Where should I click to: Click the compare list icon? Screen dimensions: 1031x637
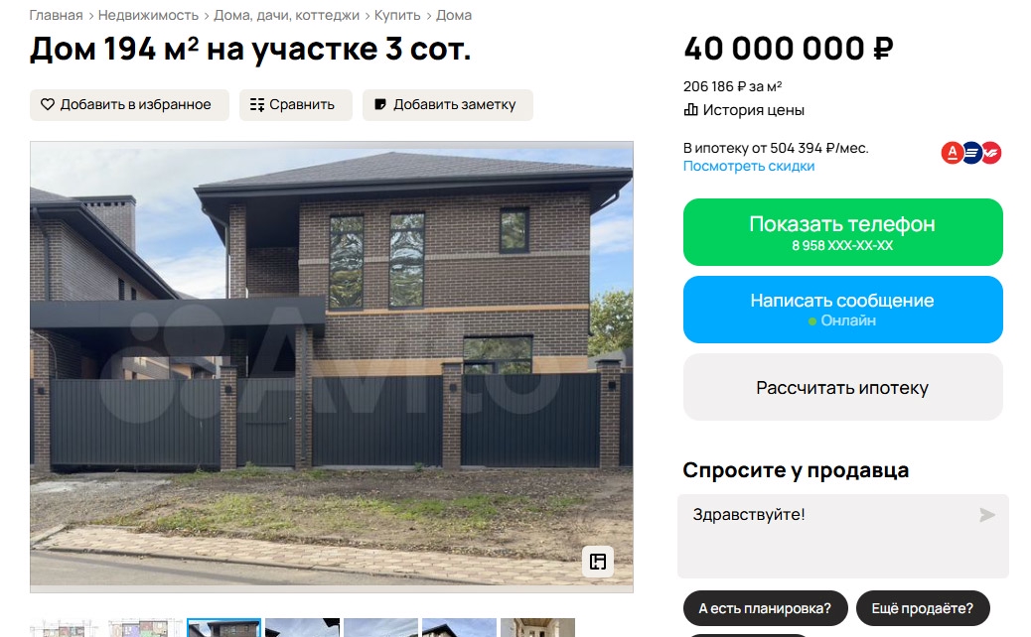[x=257, y=104]
